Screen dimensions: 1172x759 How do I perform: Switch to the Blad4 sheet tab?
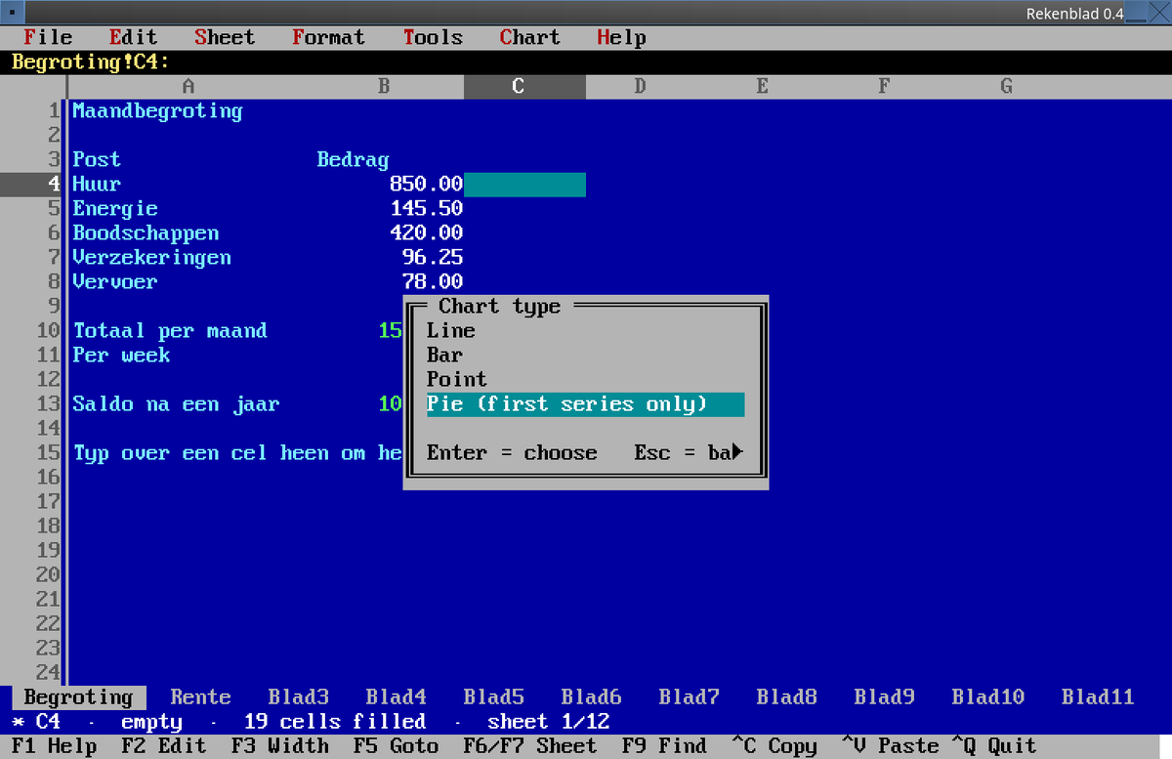point(396,697)
